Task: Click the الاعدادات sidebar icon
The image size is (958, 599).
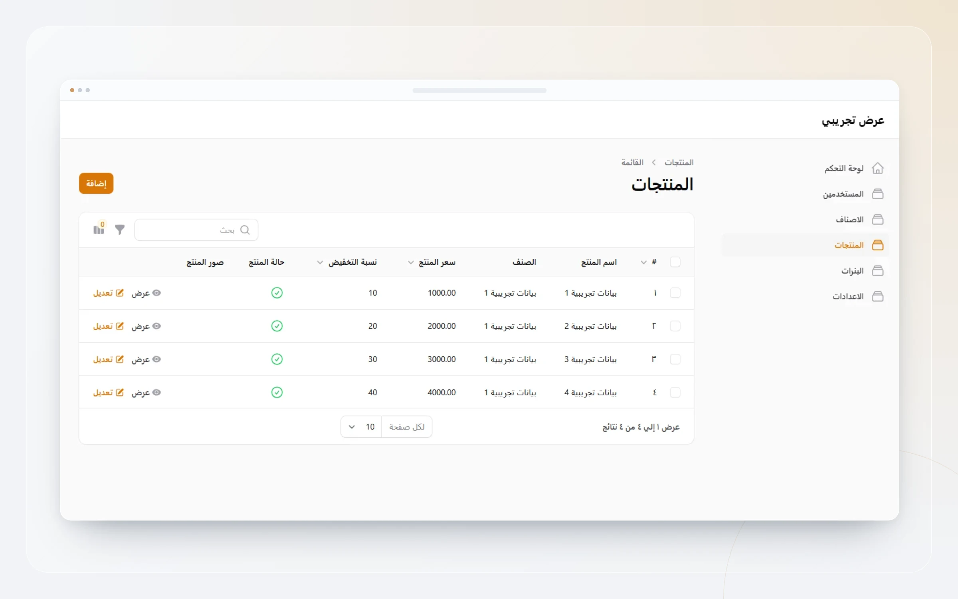Action: point(877,296)
